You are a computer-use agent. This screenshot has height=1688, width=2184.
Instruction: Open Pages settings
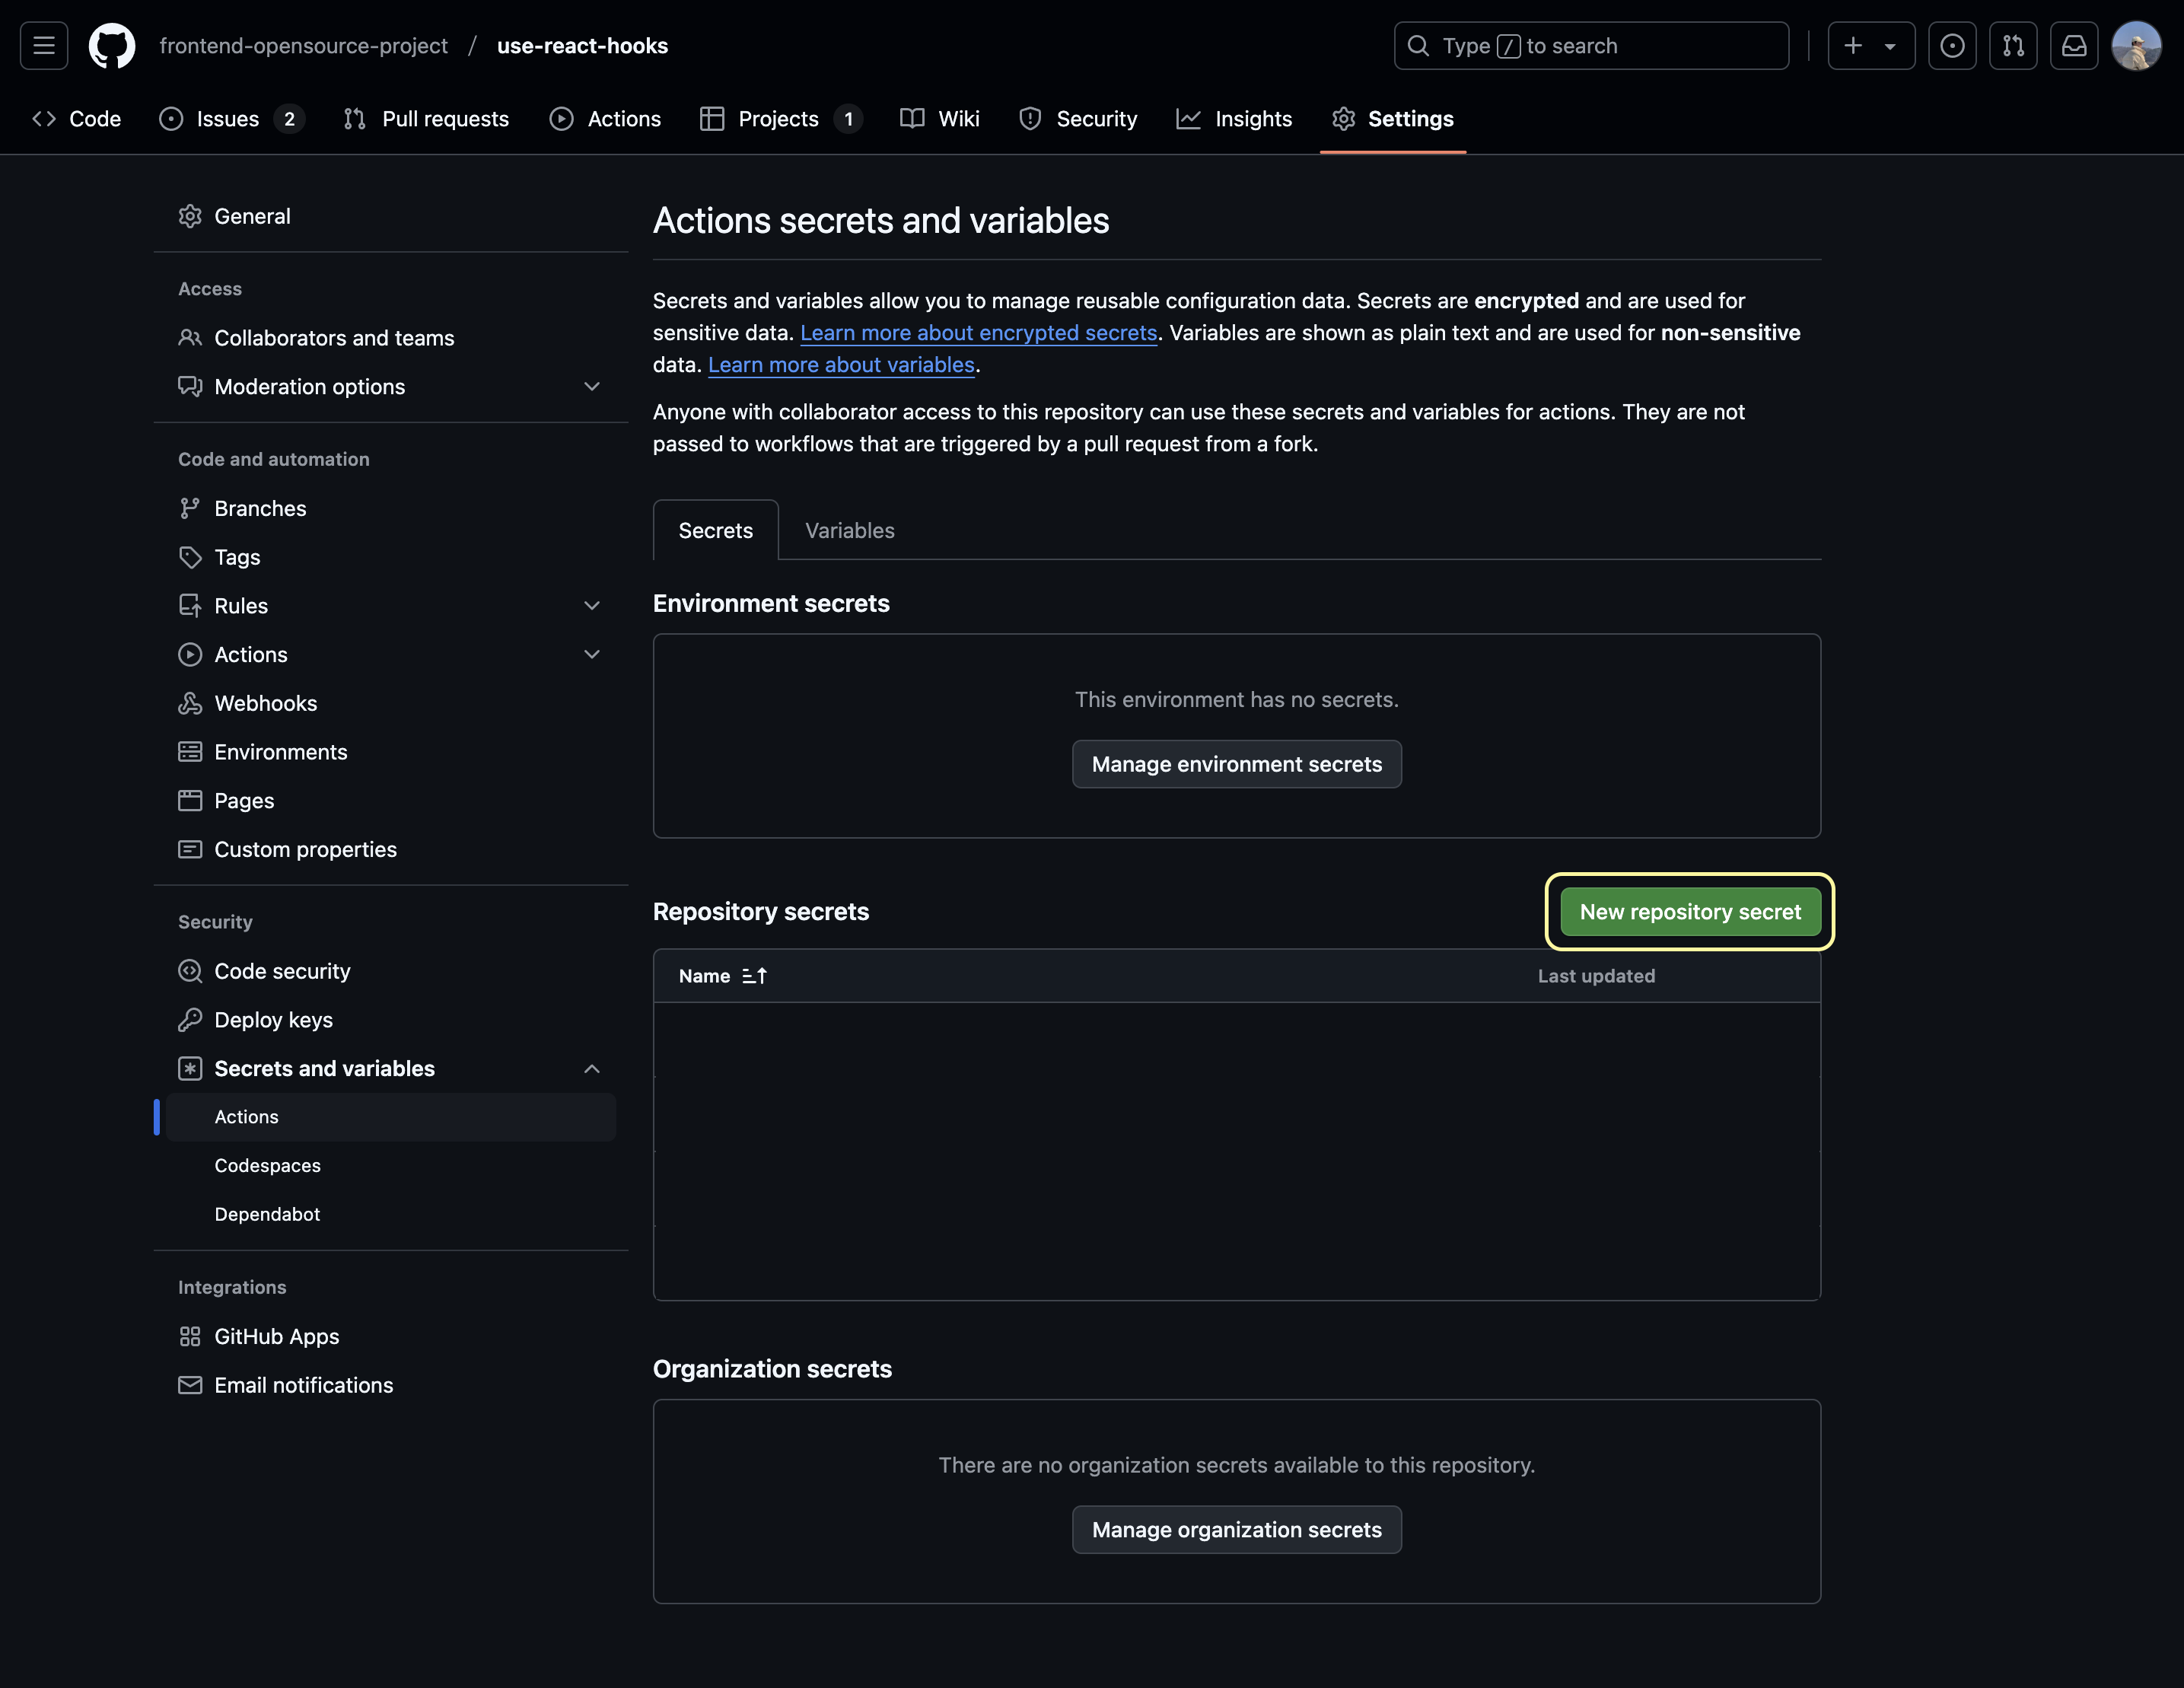(x=391, y=801)
